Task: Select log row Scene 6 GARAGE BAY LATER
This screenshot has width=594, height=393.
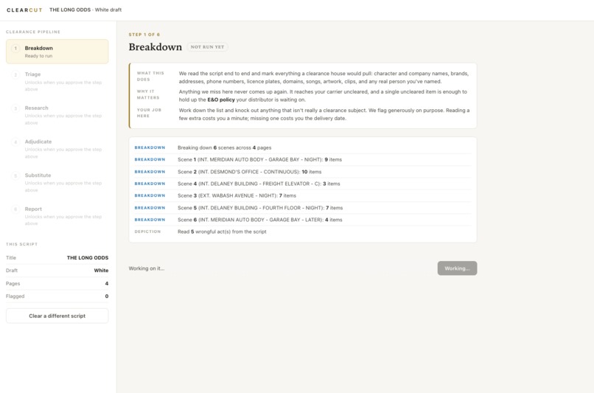Action: point(303,220)
